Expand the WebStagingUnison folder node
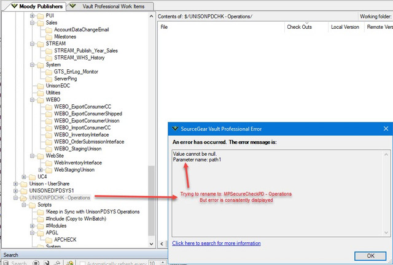Image resolution: width=393 pixels, height=265 pixels. tap(41, 170)
